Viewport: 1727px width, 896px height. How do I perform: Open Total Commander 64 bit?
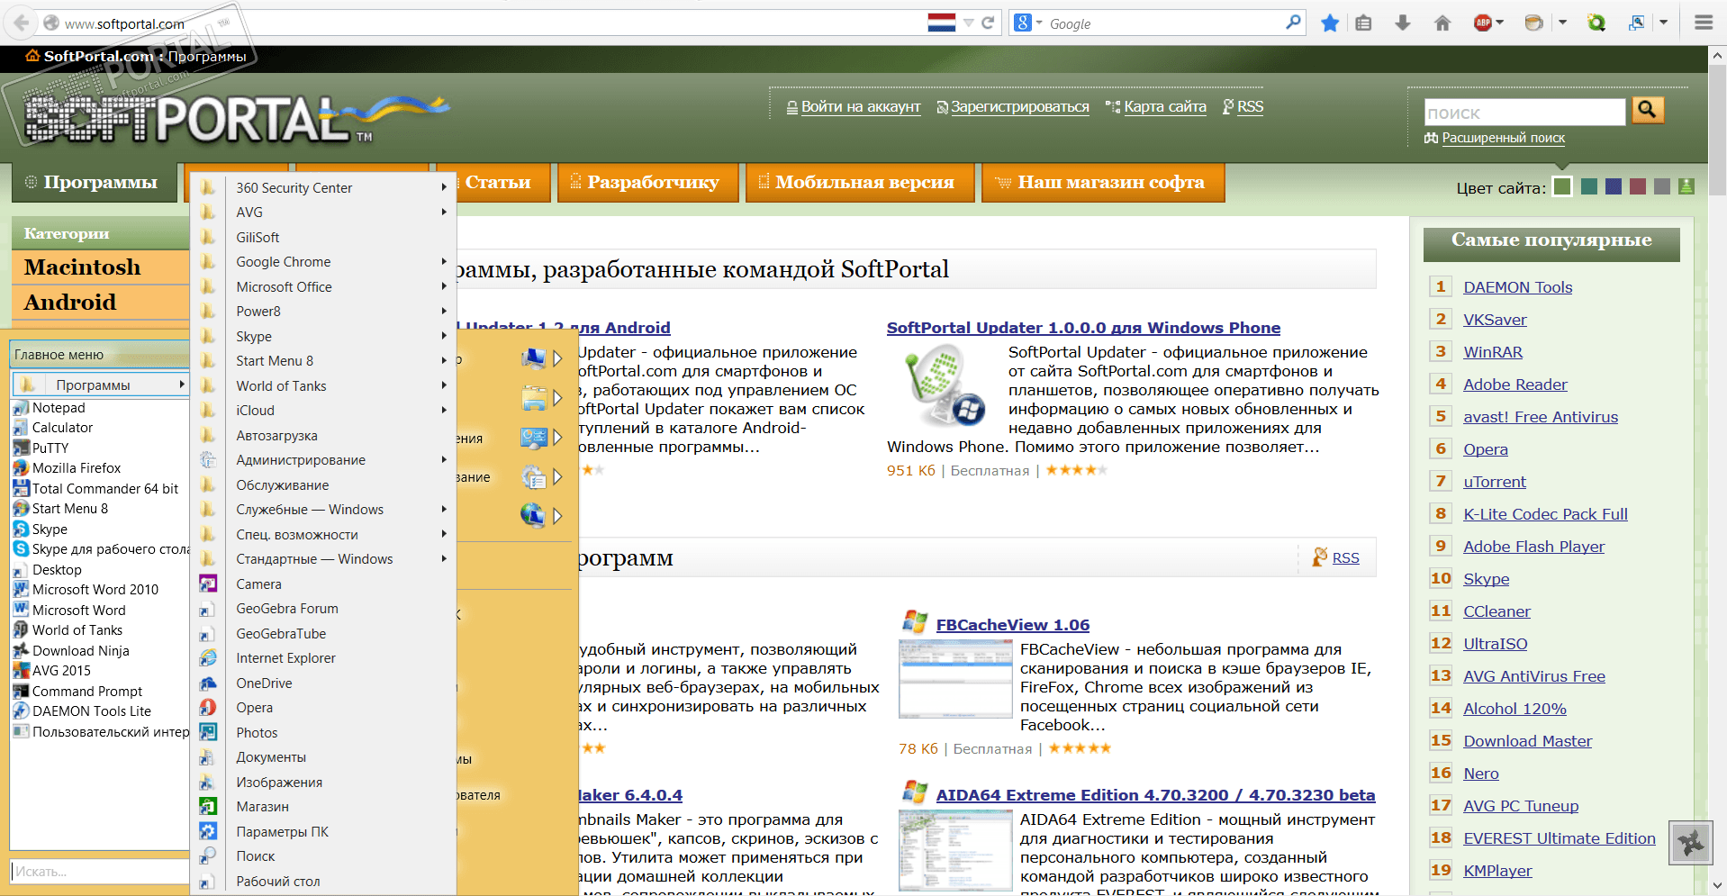pyautogui.click(x=105, y=489)
